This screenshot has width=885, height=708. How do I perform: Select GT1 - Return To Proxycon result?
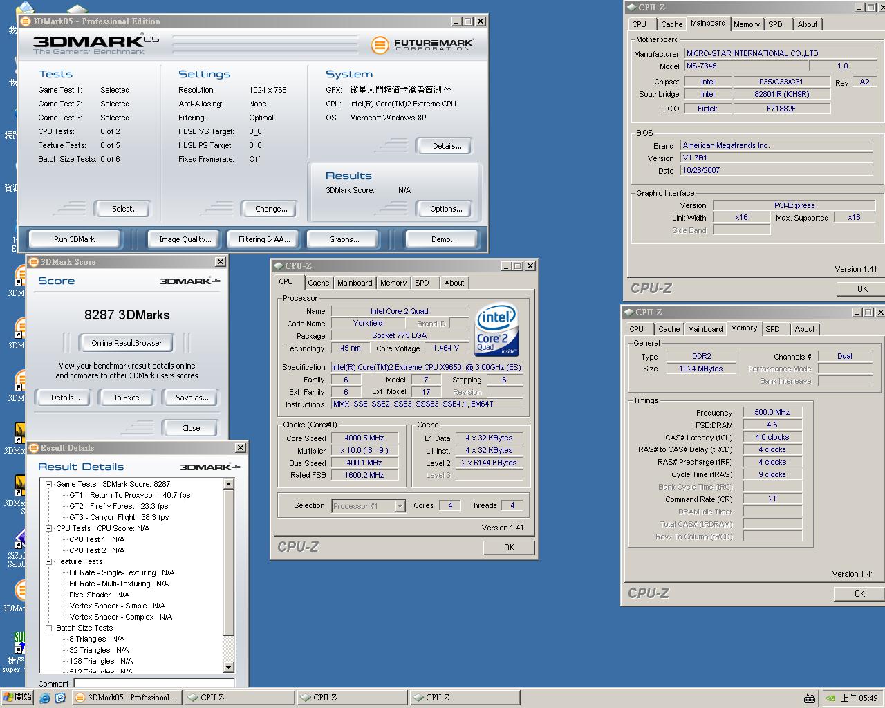[x=129, y=495]
